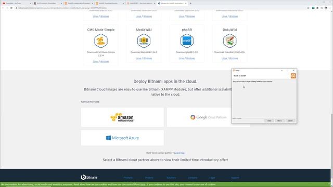This screenshot has width=333, height=187.
Task: Open the Chrome profile avatar icon
Action: [326, 8]
